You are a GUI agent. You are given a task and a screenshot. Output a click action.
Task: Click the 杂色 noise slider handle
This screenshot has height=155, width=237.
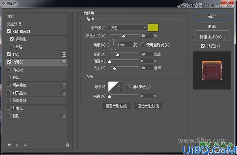pyautogui.click(x=109, y=96)
